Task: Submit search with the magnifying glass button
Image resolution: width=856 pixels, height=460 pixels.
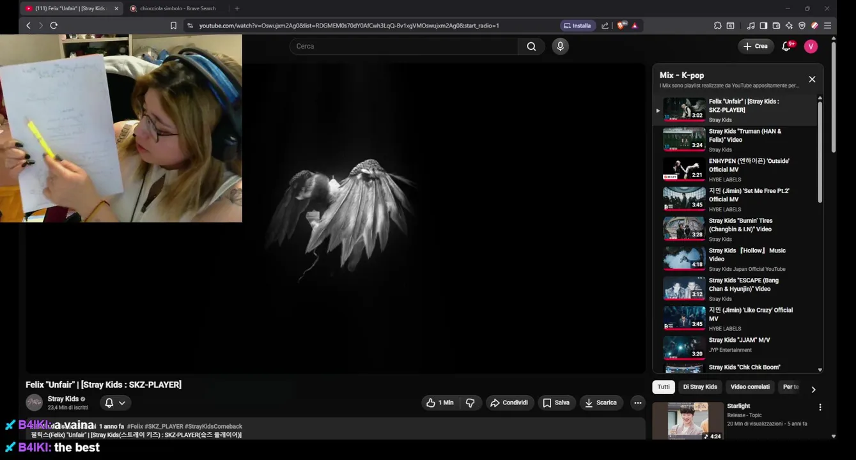Action: [x=531, y=46]
